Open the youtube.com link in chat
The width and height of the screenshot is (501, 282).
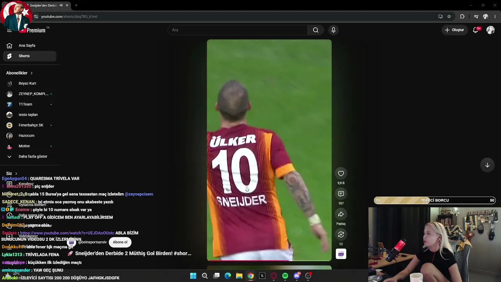coord(67,233)
